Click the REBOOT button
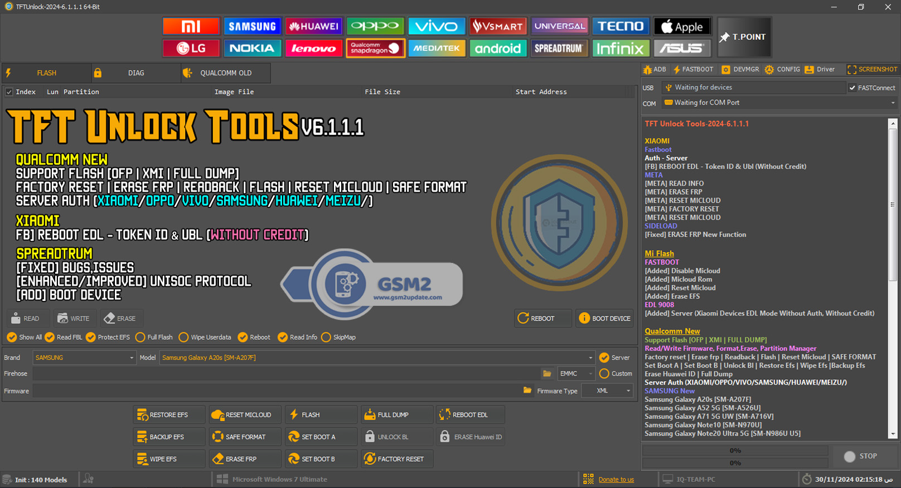This screenshot has width=901, height=488. click(543, 319)
